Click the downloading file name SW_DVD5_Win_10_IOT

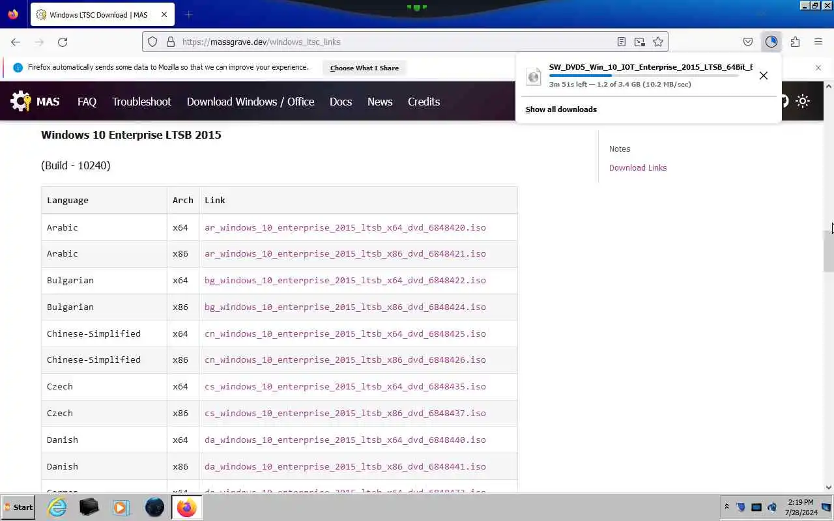[x=651, y=67]
